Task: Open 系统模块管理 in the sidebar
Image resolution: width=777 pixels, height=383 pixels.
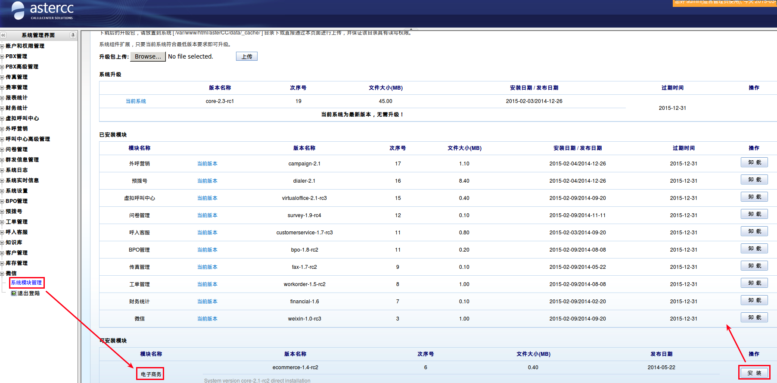Action: click(x=26, y=283)
